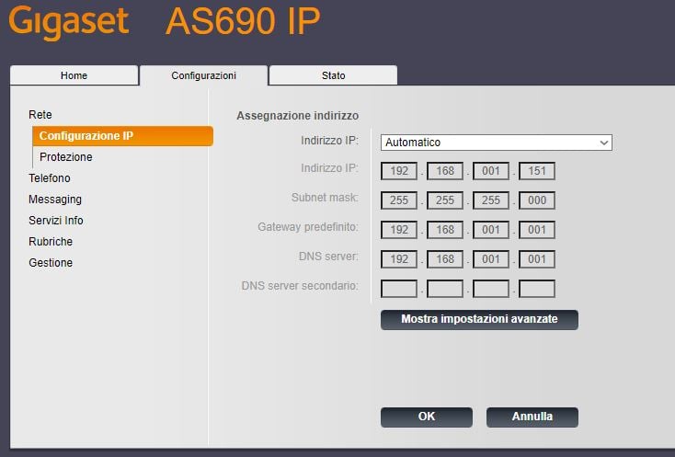Click last octet of Gateway predefinito
Image resolution: width=675 pixels, height=457 pixels.
pos(537,230)
